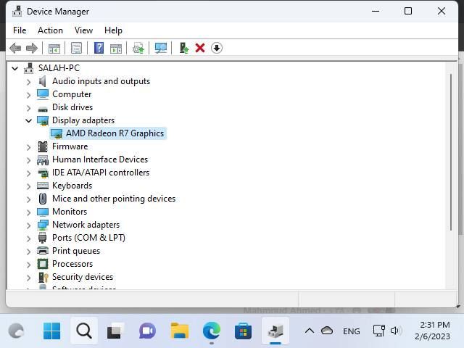This screenshot has width=464, height=348.
Task: Click the Audio inputs and outputs speaker icon
Action: click(x=43, y=81)
